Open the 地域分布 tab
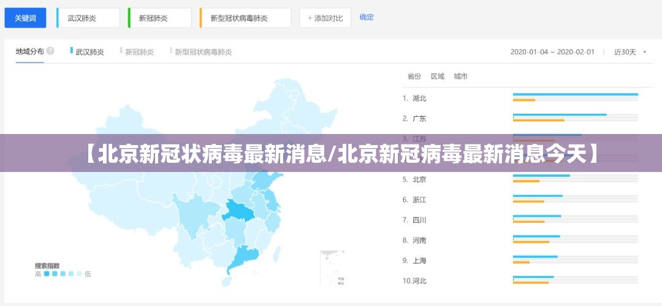The height and width of the screenshot is (306, 662). coord(29,51)
